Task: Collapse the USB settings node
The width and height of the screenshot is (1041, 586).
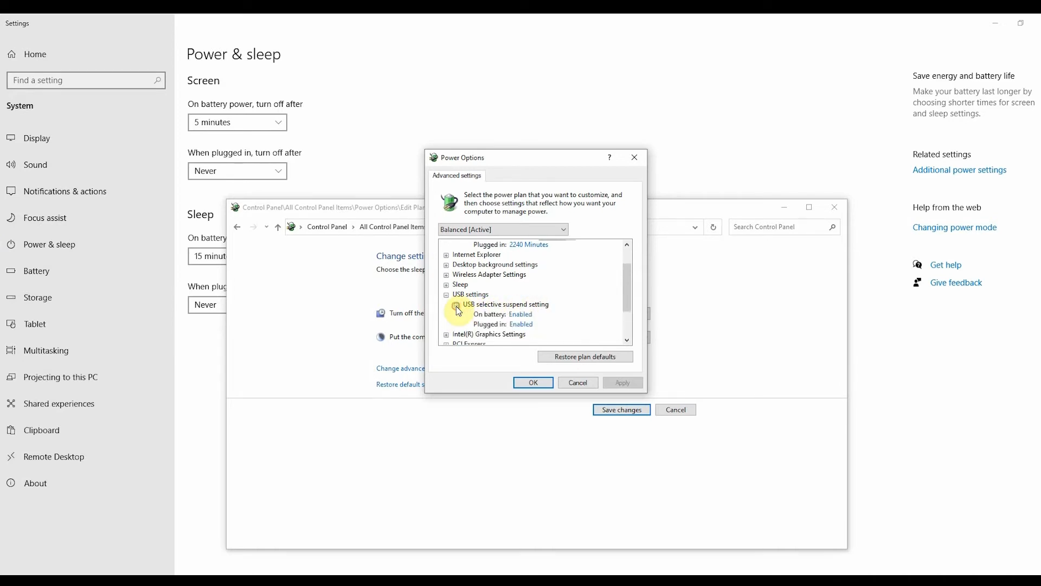Action: 446,295
